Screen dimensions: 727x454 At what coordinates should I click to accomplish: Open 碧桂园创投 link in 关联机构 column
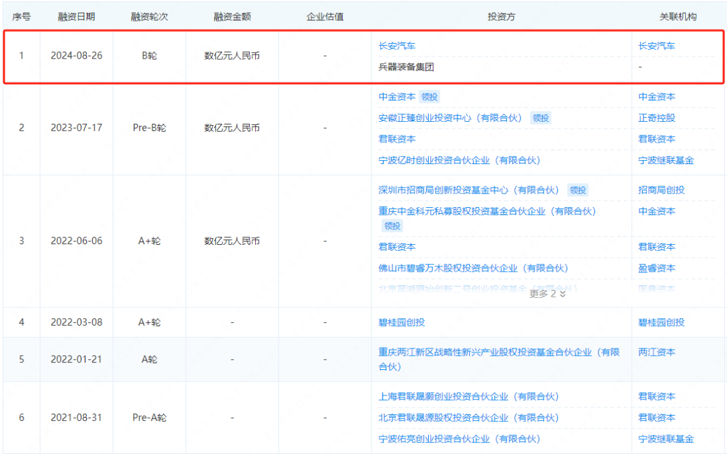(x=661, y=322)
